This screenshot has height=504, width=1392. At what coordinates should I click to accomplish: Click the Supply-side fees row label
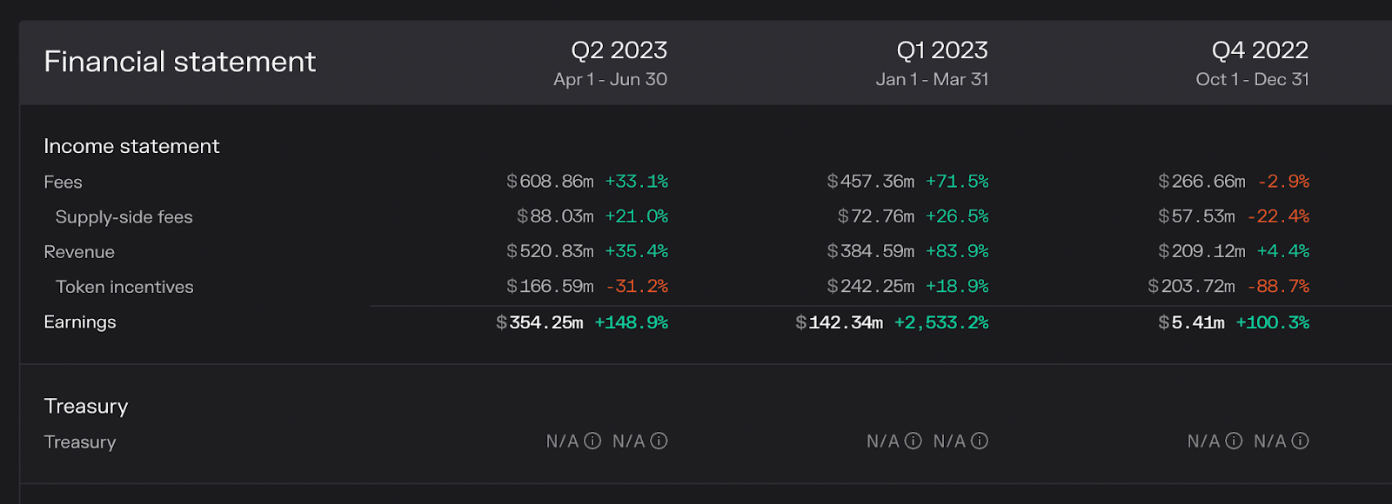click(124, 217)
